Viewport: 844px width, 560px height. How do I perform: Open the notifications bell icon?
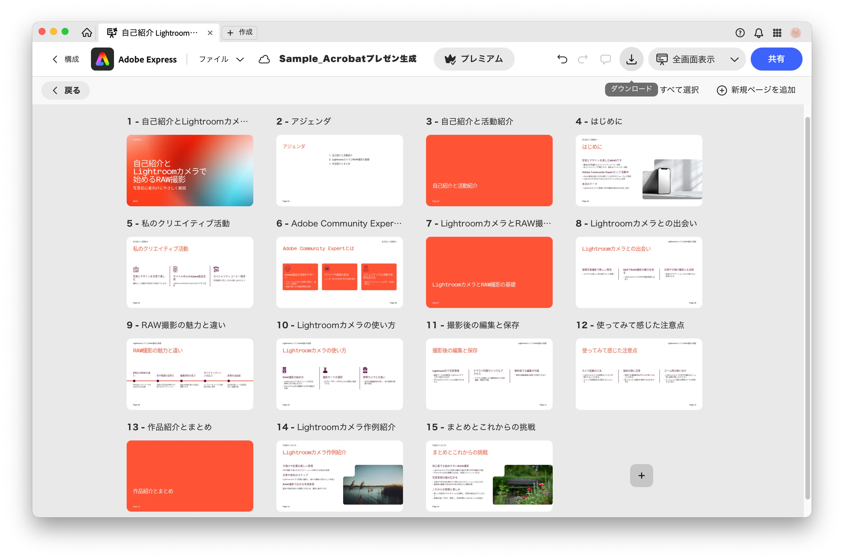tap(758, 33)
